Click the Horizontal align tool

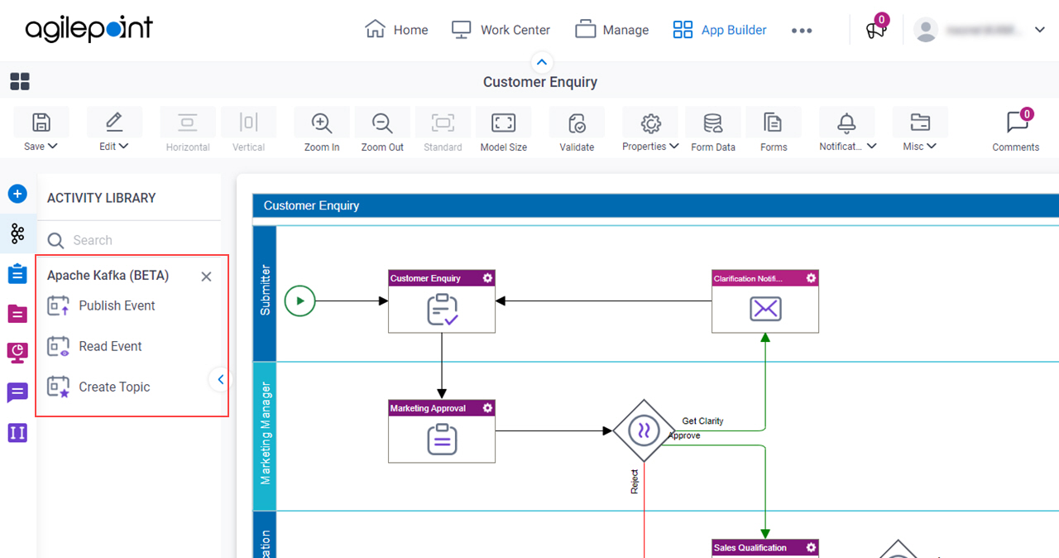[x=188, y=130]
